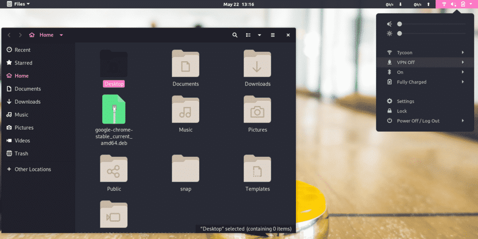Open the search icon in Files header

pos(235,35)
